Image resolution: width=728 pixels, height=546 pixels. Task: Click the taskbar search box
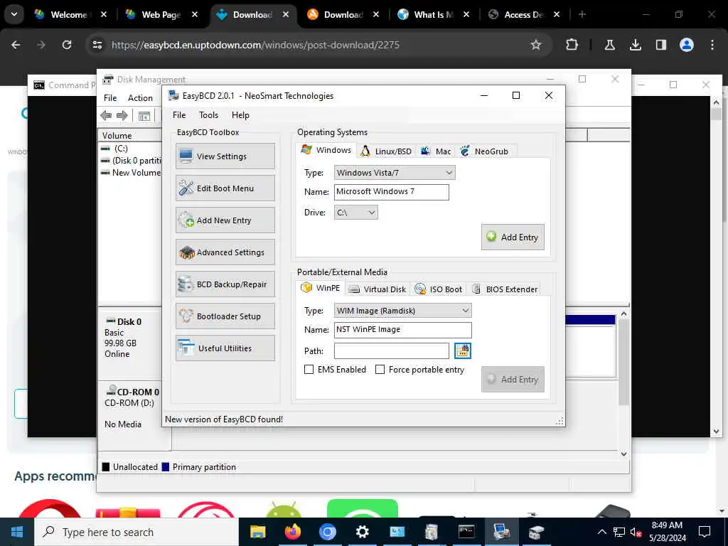pyautogui.click(x=137, y=532)
